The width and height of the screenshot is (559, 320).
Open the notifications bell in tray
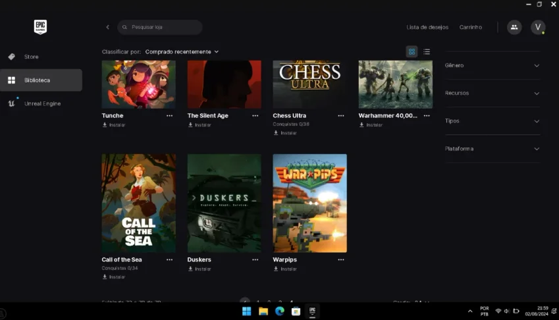point(554,311)
